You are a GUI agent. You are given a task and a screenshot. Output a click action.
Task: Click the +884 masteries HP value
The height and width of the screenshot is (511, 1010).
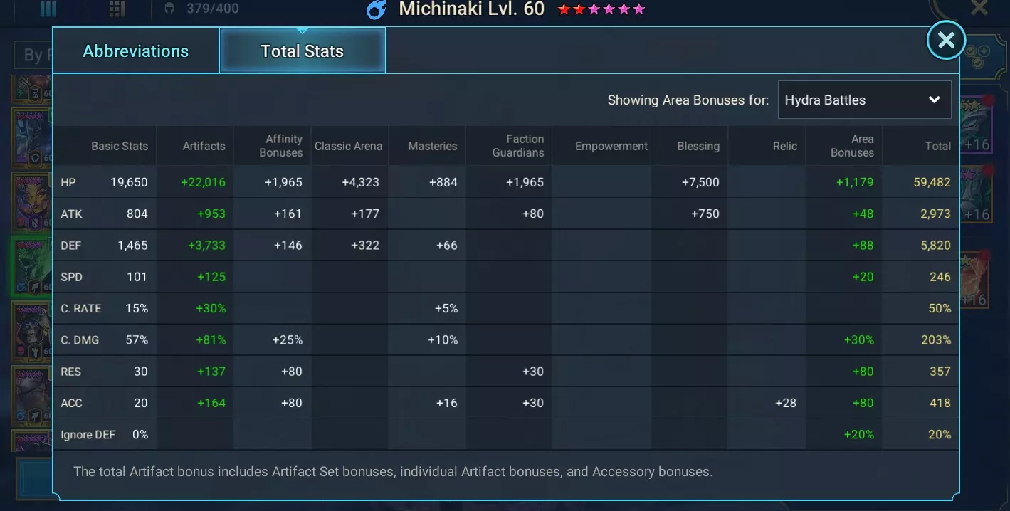pyautogui.click(x=443, y=182)
